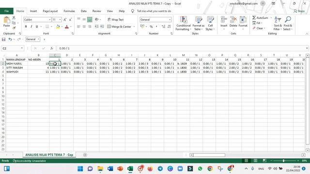Increase font size with the larger A icon
Image resolution: width=310 pixels, height=174 pixels.
(65, 19)
